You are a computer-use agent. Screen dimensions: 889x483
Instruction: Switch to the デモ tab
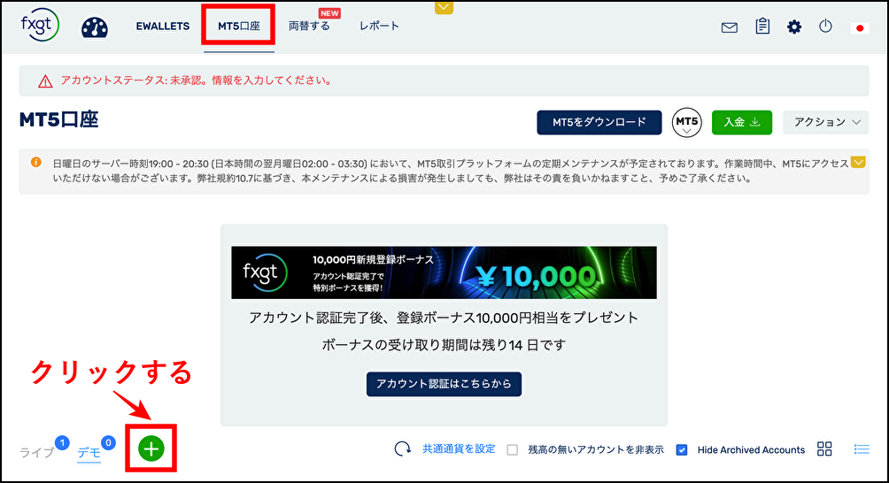coord(89,452)
